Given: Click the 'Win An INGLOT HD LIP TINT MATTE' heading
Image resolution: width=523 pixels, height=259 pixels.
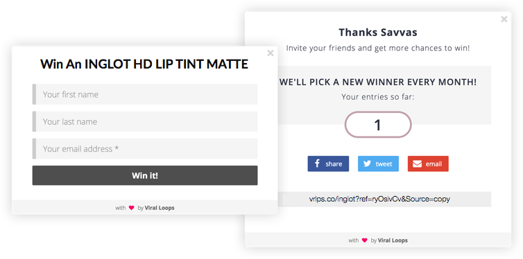Looking at the screenshot, I should (x=144, y=64).
